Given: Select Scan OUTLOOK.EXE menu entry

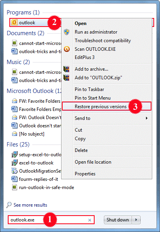Looking at the screenshot, I should coord(95,49).
